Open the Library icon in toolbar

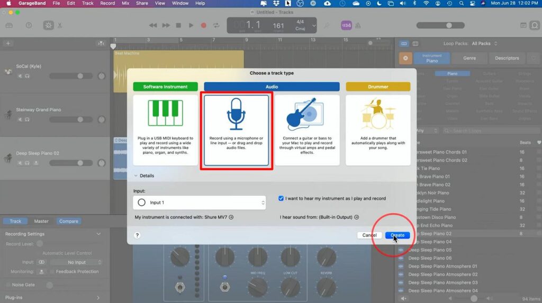[9, 25]
